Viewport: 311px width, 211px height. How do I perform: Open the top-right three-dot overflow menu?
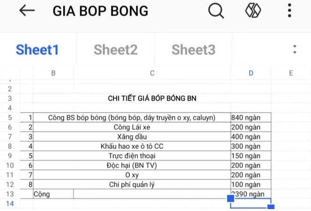tap(290, 11)
